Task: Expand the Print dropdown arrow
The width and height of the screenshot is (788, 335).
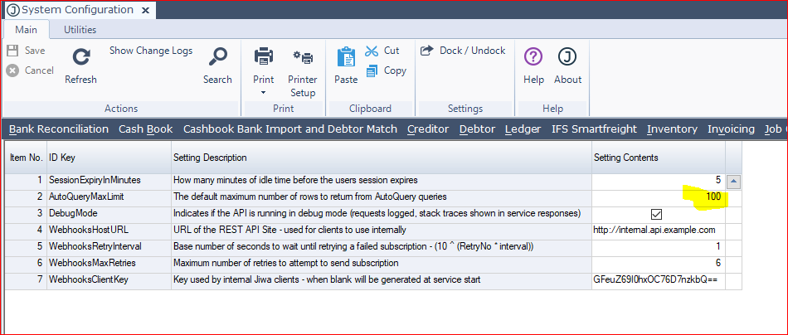Action: coord(264,92)
